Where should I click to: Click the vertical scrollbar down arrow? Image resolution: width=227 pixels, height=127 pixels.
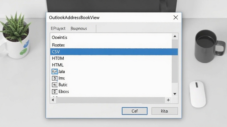175,94
